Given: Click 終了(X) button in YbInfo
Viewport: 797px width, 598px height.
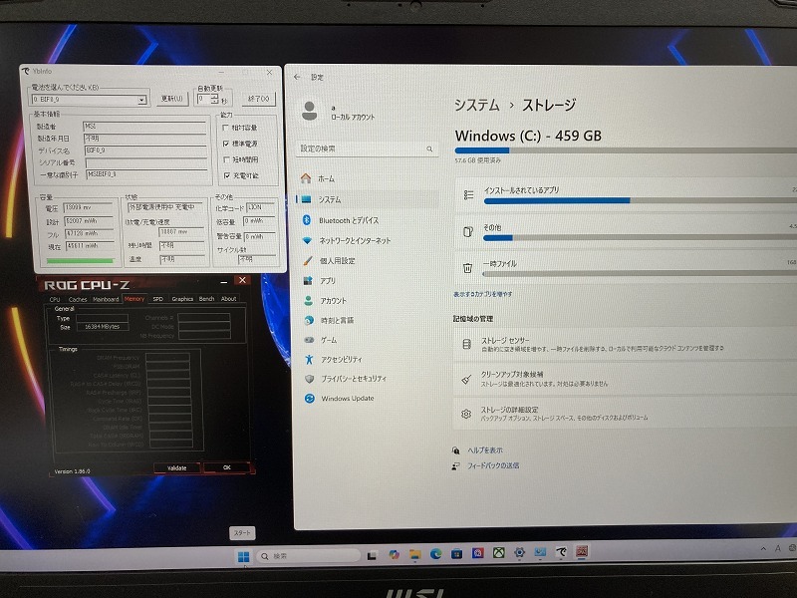Looking at the screenshot, I should [259, 98].
